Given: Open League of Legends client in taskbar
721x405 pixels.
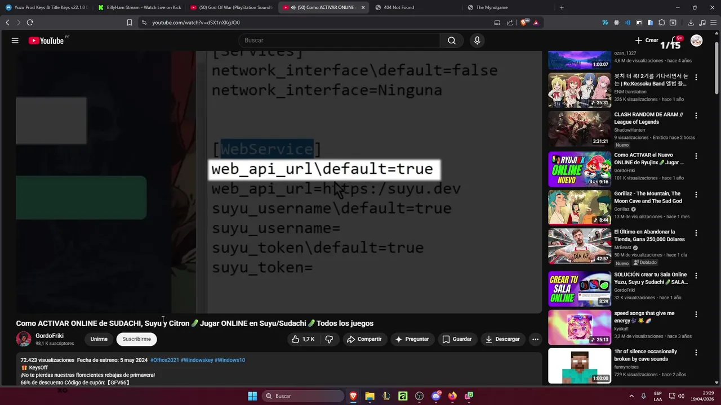Looking at the screenshot, I should (x=386, y=396).
